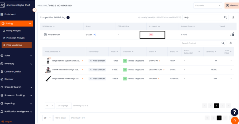Image resolution: width=239 pixels, height=124 pixels.
Task: Click the Search Product magnifier icon
Action: point(223,43)
